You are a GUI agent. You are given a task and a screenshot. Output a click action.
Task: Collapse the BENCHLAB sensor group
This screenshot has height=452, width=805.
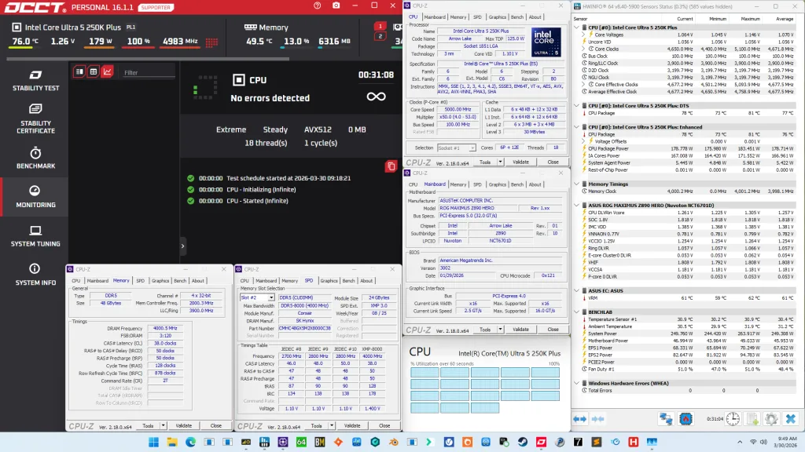click(x=576, y=312)
